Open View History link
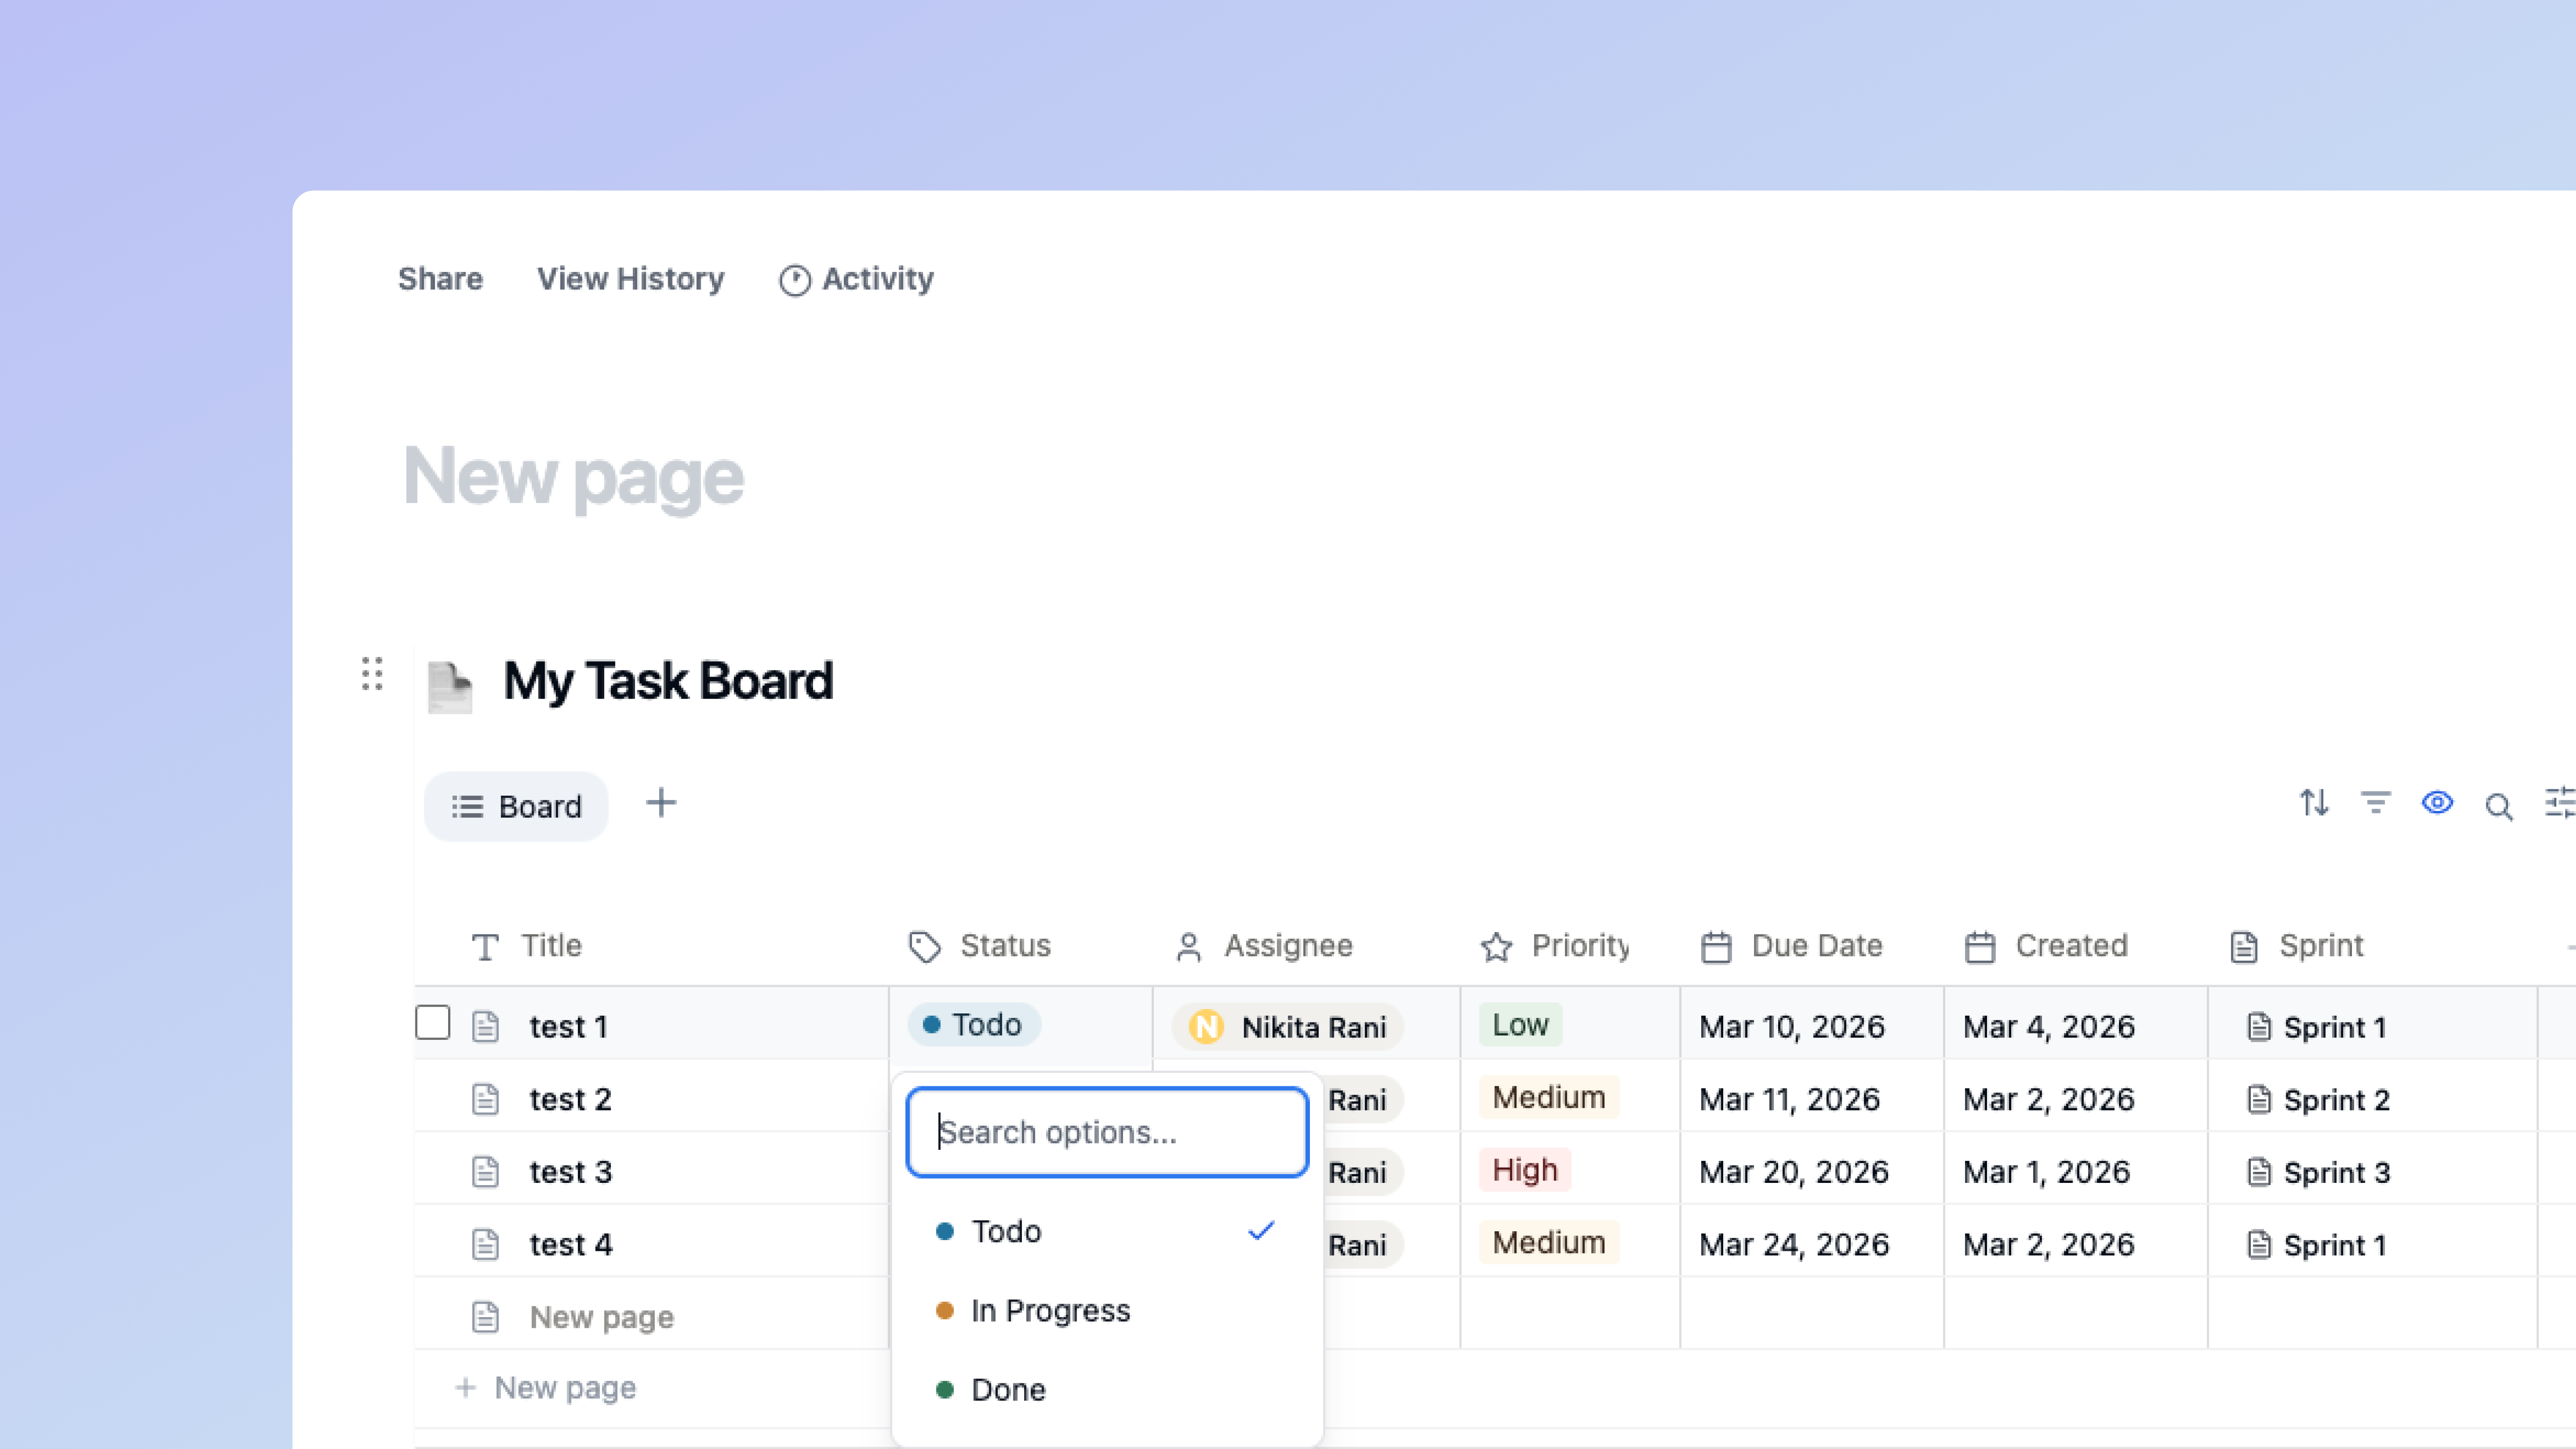Viewport: 2576px width, 1449px height. click(x=630, y=279)
